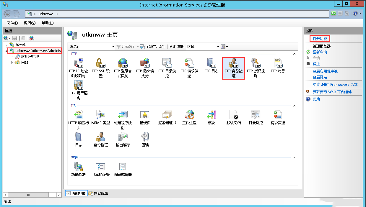
Task: Expand the 网站 tree node
Action: pyautogui.click(x=12, y=63)
